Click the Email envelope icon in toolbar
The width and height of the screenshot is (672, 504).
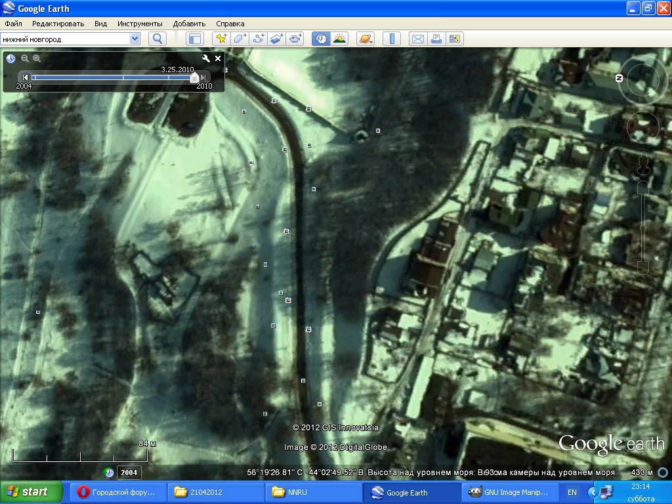(417, 39)
